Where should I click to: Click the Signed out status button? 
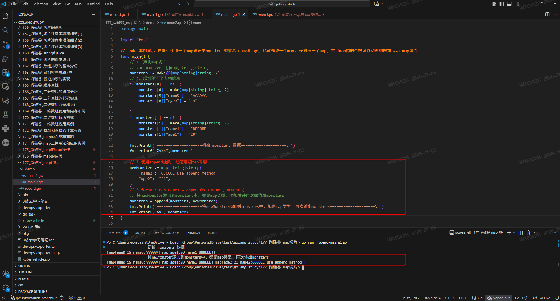pyautogui.click(x=499, y=298)
